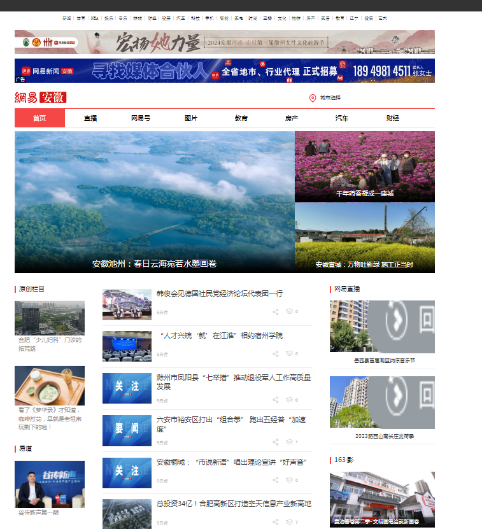Play the live video above 2023肥西山南长庄
Image resolution: width=482 pixels, height=529 pixels.
pyautogui.click(x=382, y=402)
